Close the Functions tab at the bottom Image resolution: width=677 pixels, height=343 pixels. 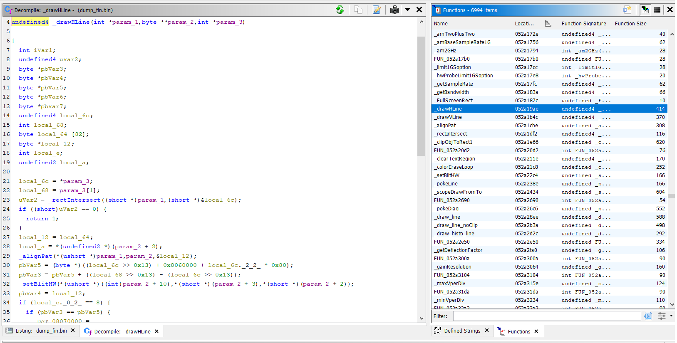tap(536, 331)
